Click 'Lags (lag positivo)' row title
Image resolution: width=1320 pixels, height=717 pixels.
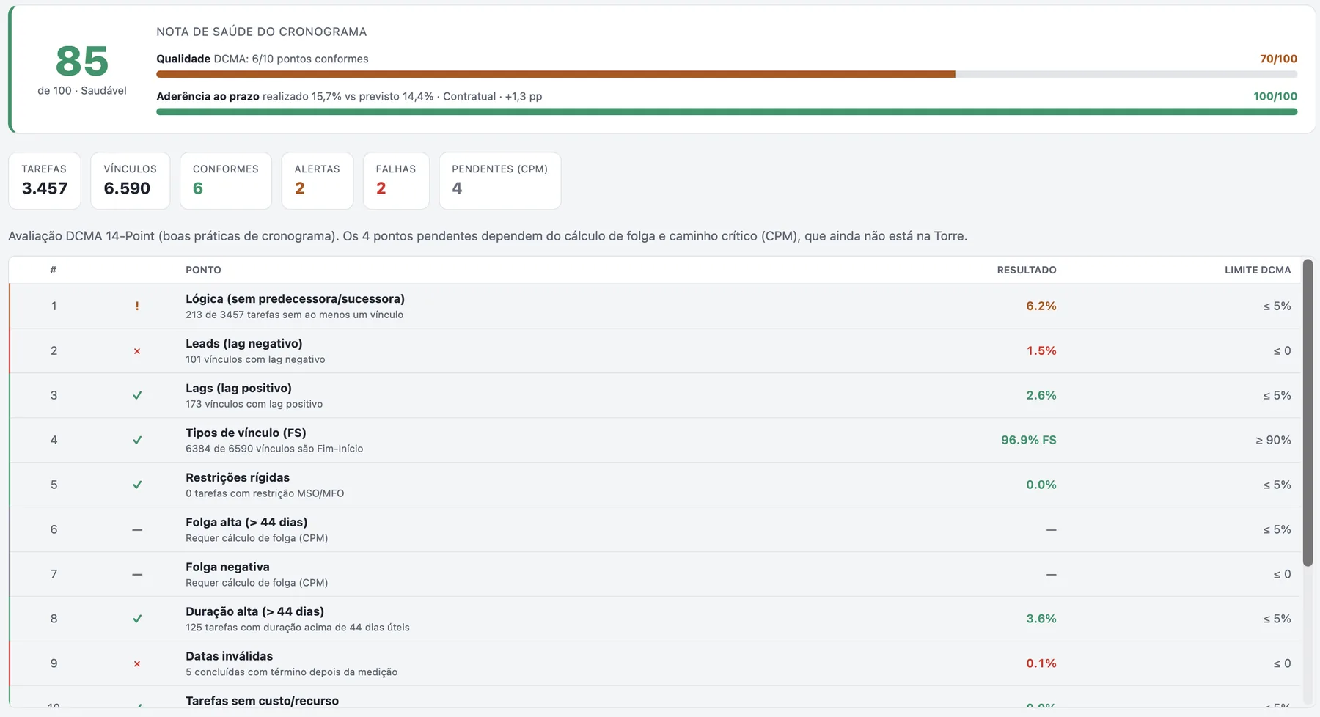238,388
